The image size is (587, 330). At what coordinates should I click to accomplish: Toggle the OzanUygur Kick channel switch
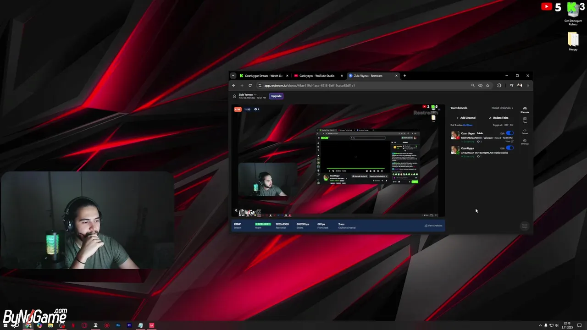point(509,148)
